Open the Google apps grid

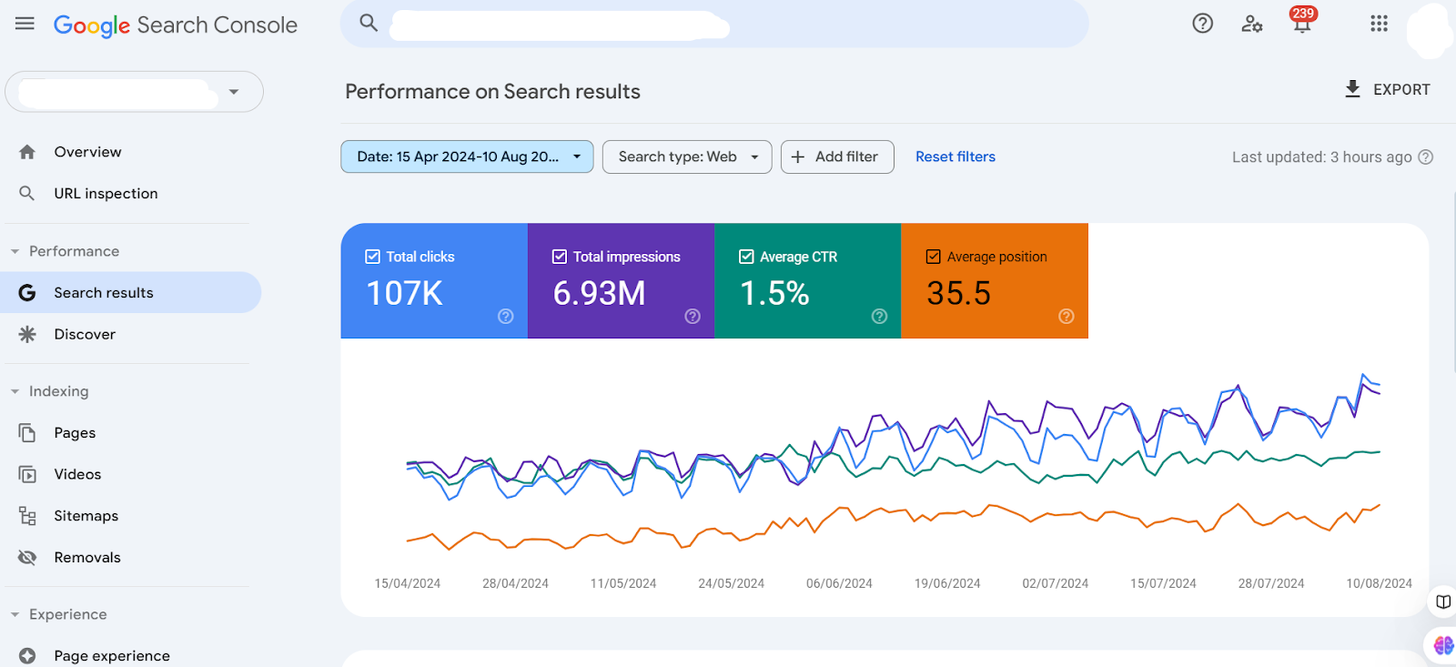(x=1380, y=24)
